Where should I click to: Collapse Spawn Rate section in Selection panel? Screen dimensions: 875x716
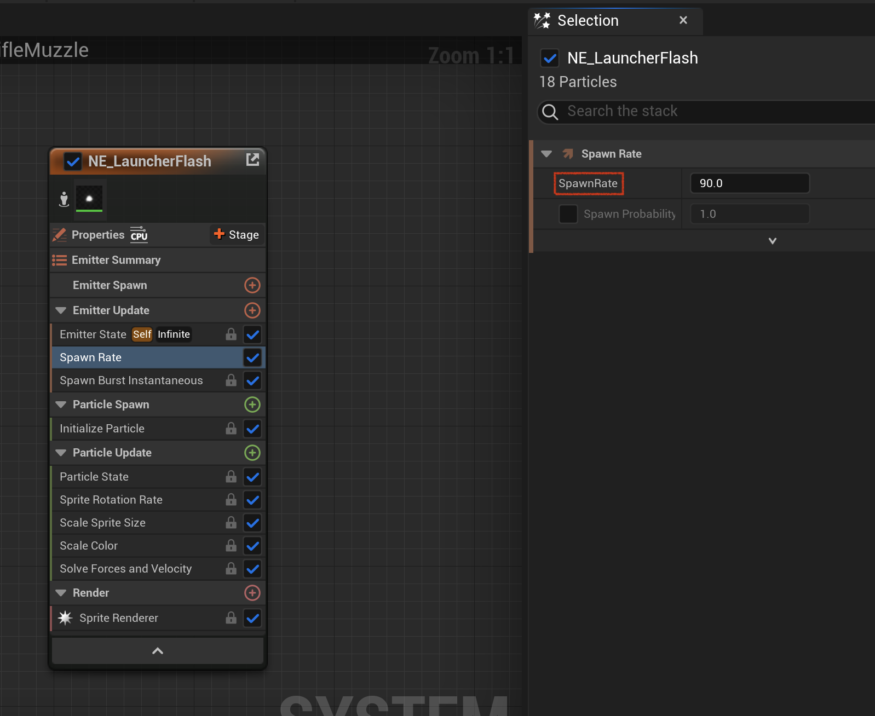(x=546, y=154)
